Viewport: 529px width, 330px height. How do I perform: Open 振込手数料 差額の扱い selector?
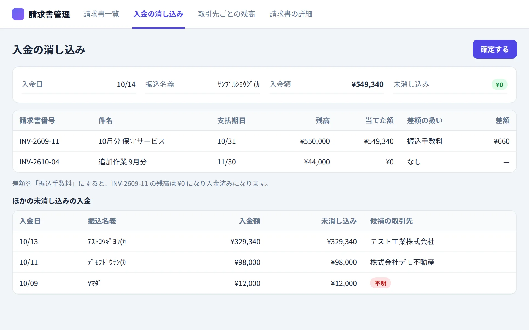coord(425,141)
